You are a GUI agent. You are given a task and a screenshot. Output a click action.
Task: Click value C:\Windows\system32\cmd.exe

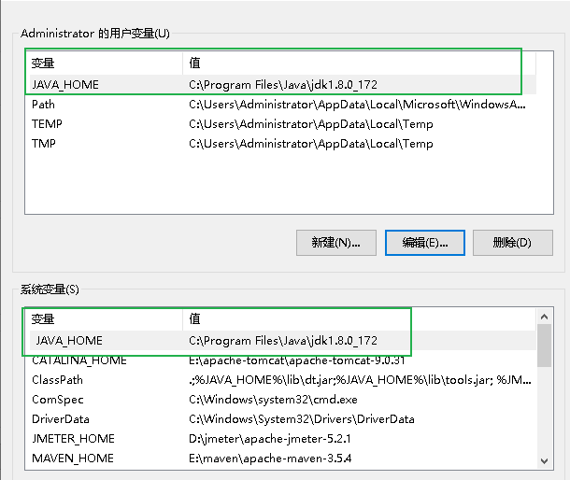tap(273, 400)
